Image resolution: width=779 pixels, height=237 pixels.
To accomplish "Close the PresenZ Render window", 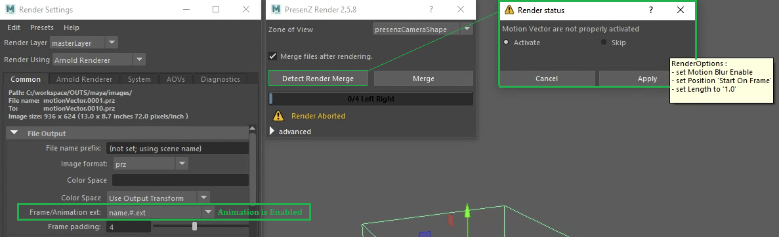I will point(461,9).
